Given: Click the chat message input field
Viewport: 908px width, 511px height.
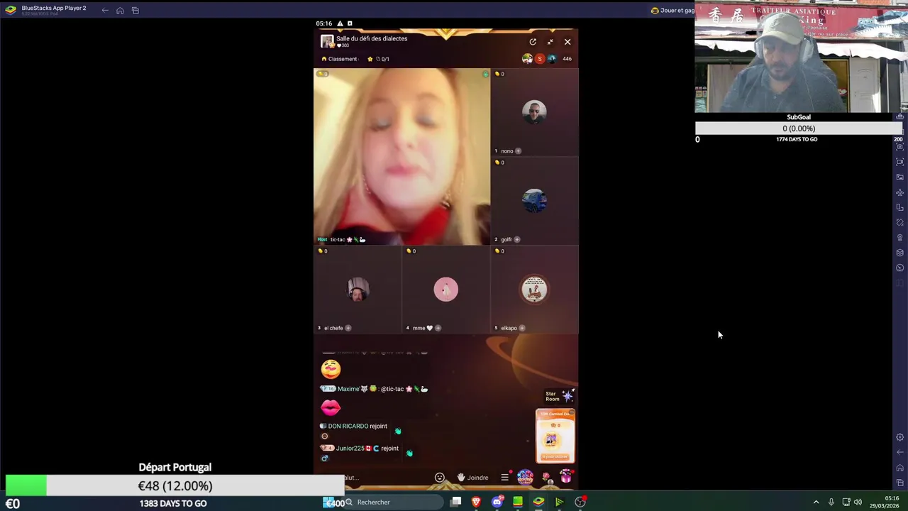Looking at the screenshot, I should point(387,478).
